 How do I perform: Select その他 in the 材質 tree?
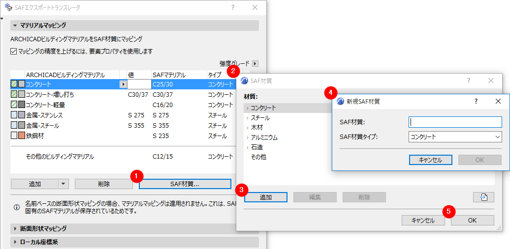click(258, 157)
